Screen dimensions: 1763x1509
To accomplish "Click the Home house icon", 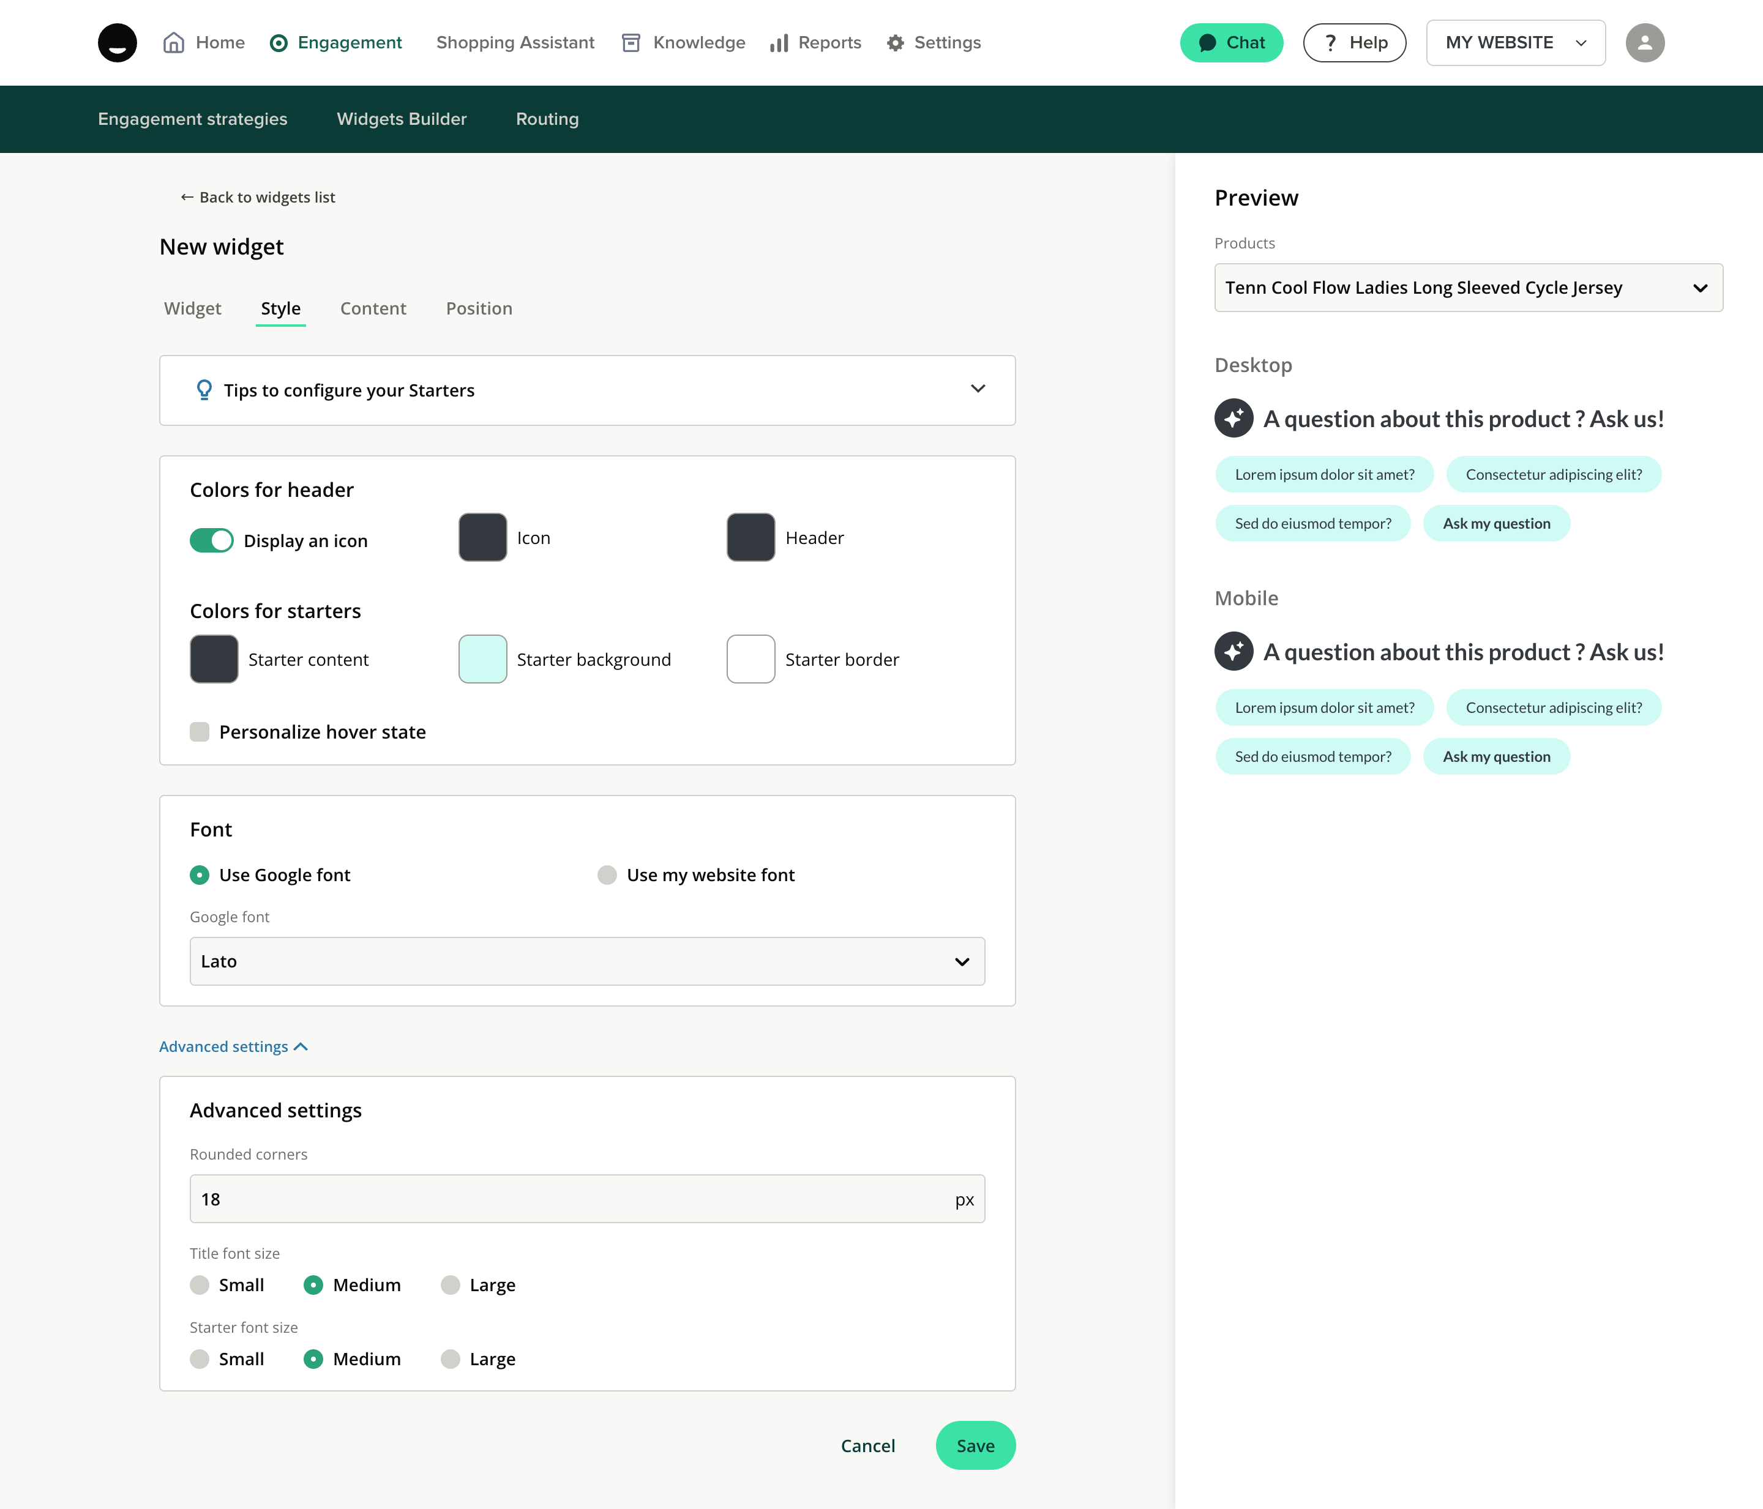I will point(174,43).
